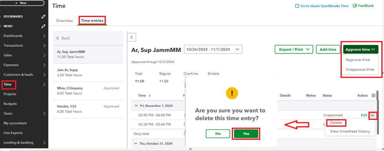
Task: Collapse the Thu, October 31, 2024 group
Action: 136,143
